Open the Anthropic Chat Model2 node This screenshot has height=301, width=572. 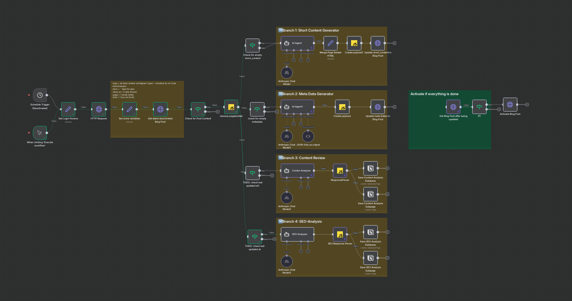tap(287, 197)
